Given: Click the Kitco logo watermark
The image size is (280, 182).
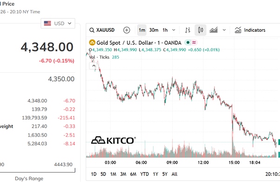Looking at the screenshot, I should point(113,140).
